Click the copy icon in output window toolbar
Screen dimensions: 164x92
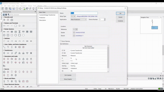(x=153, y=78)
